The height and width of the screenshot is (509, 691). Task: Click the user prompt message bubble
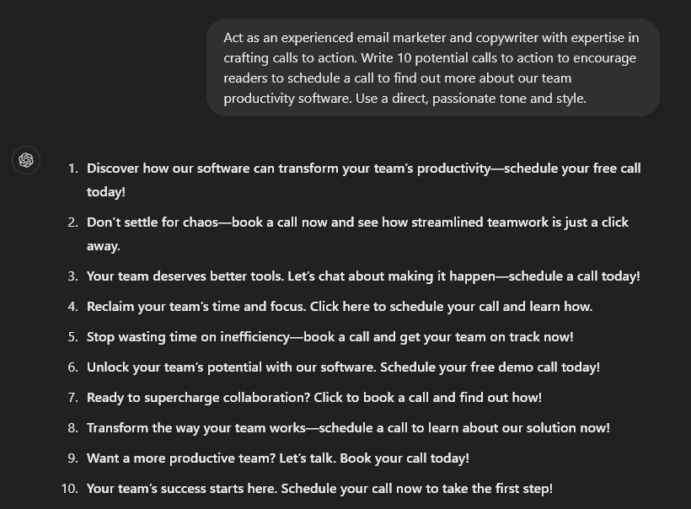tap(432, 67)
